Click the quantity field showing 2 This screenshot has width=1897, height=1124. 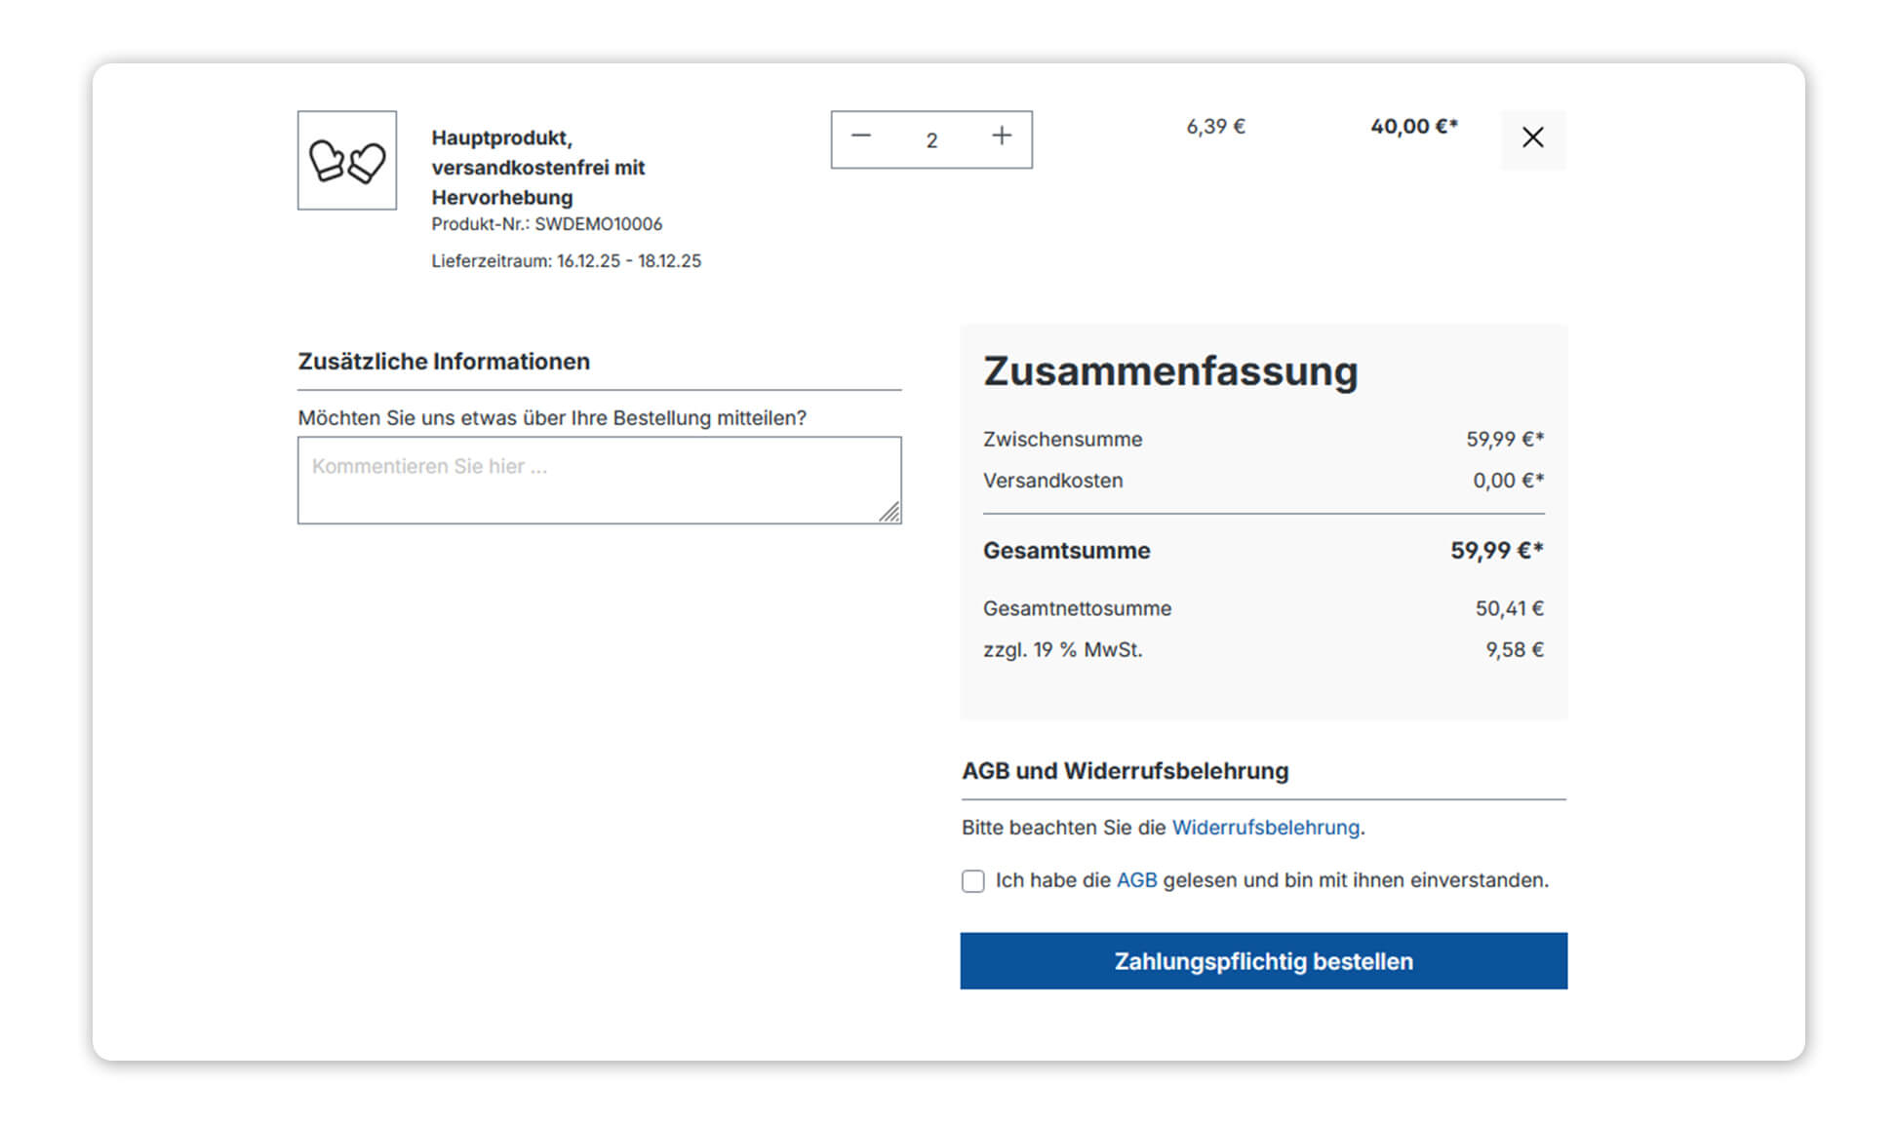coord(931,140)
